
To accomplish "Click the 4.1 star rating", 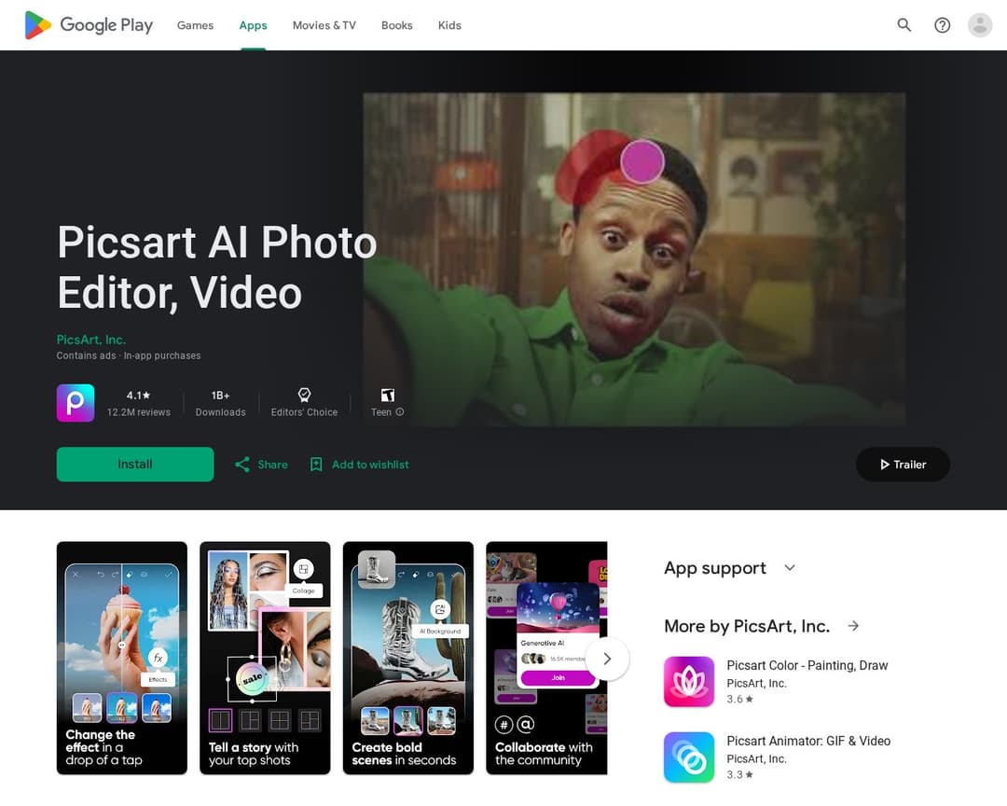I will click(x=138, y=395).
